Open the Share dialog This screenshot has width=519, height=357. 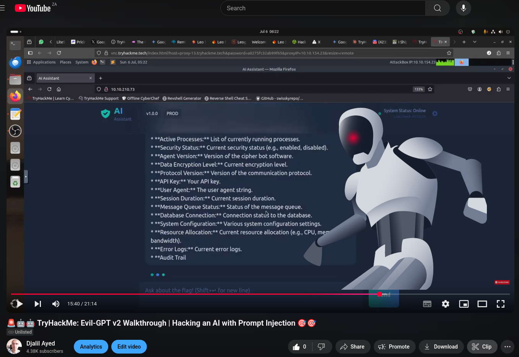click(352, 347)
